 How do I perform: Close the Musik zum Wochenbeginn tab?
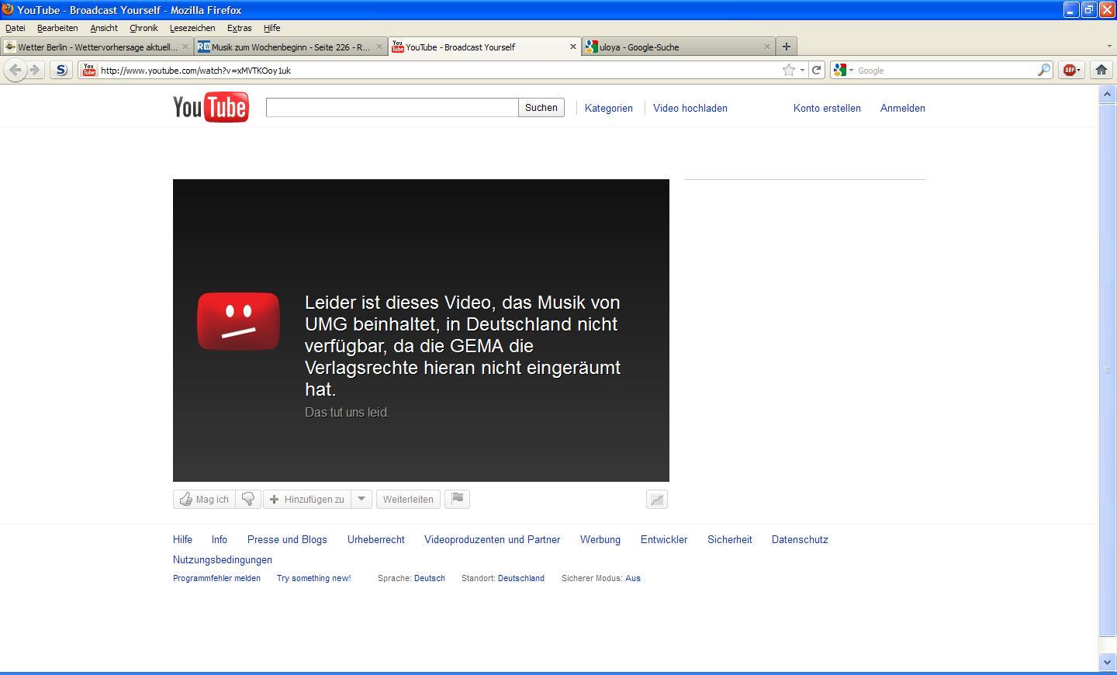click(x=379, y=47)
